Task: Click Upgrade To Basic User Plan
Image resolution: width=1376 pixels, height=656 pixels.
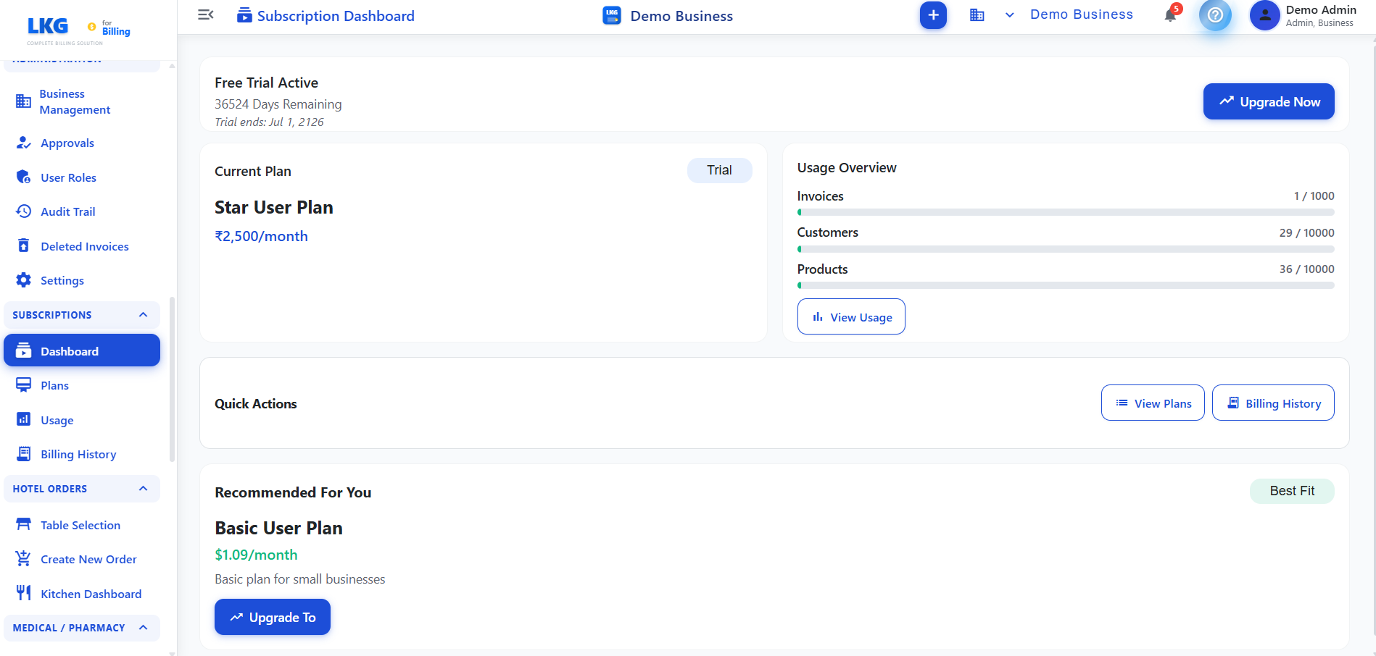Action: (273, 617)
